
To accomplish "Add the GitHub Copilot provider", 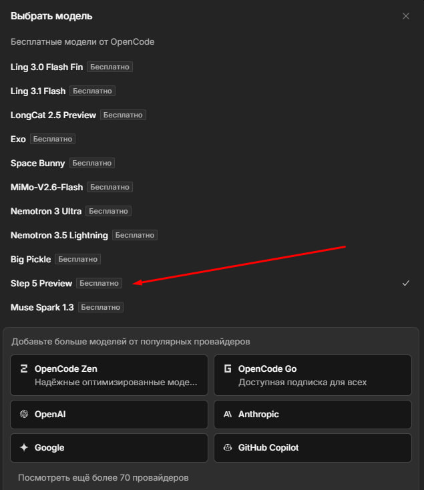I will [312, 448].
